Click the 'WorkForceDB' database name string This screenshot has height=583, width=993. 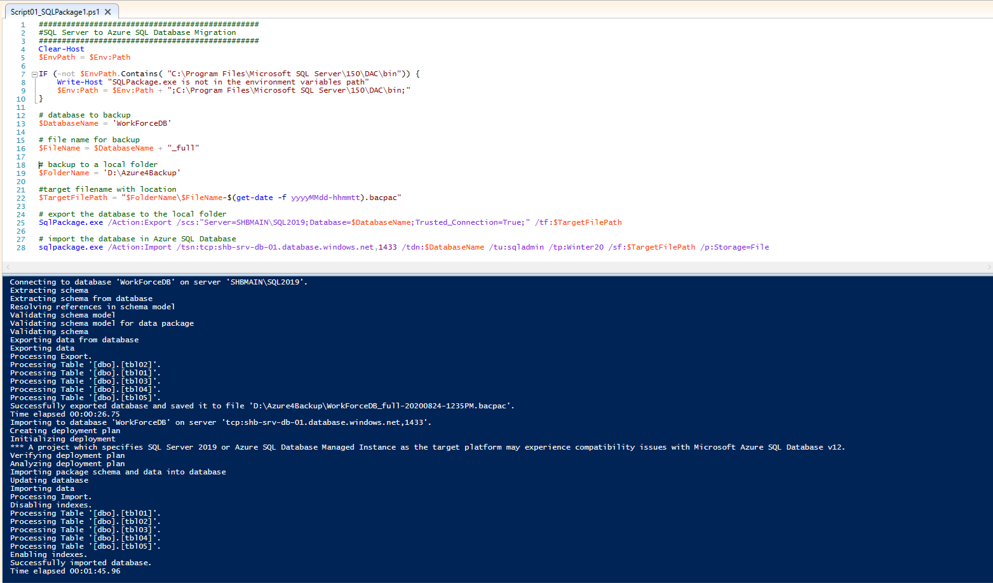point(141,123)
